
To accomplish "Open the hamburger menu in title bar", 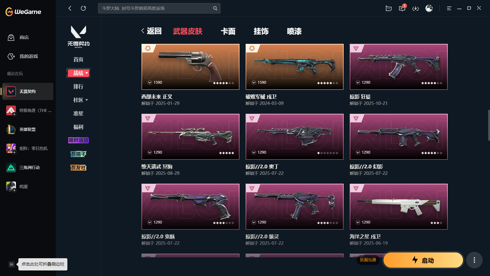I will (x=449, y=8).
